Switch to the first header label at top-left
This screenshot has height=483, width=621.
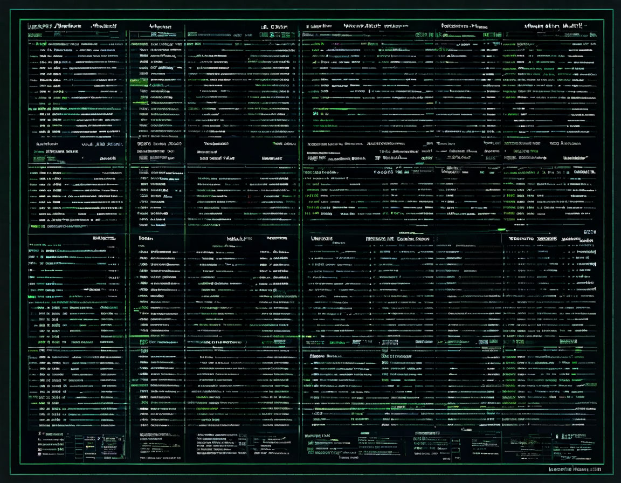tap(39, 26)
